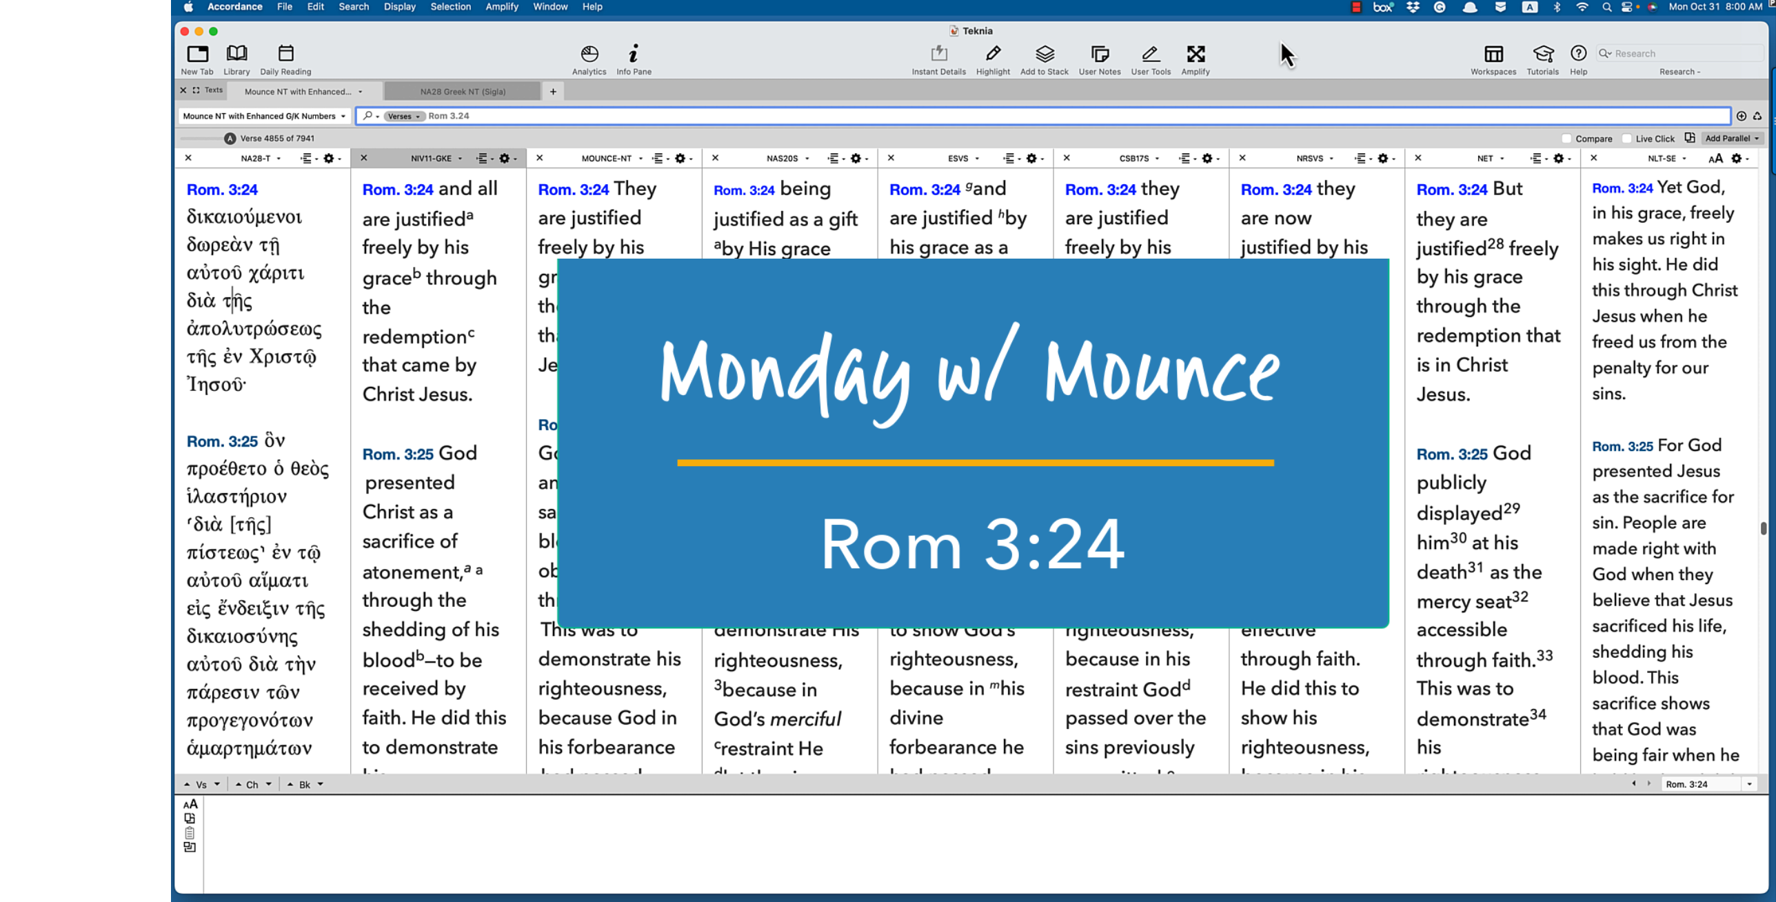The image size is (1776, 902).
Task: Go to next verse with Vs down arrow
Action: pyautogui.click(x=216, y=784)
